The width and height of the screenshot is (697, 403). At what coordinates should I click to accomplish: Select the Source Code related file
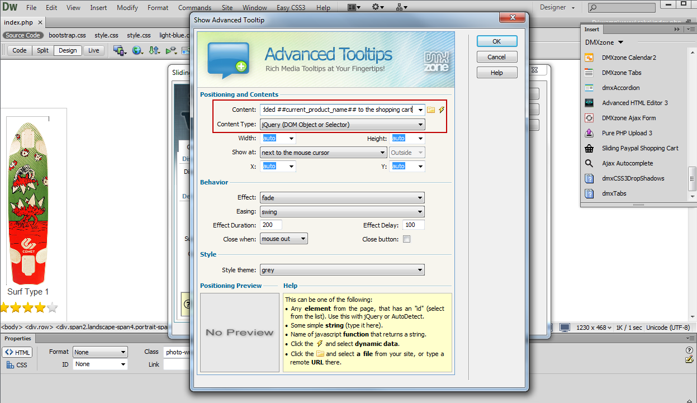point(23,35)
